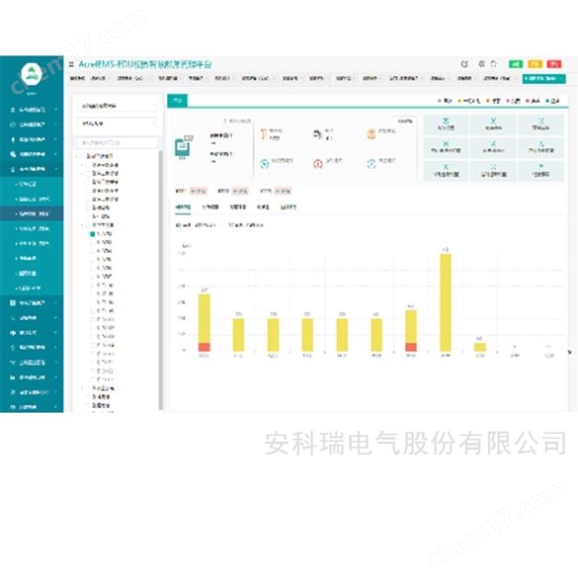This screenshot has width=578, height=578.
Task: Select the first underlined tab above the chart
Action: point(183,207)
